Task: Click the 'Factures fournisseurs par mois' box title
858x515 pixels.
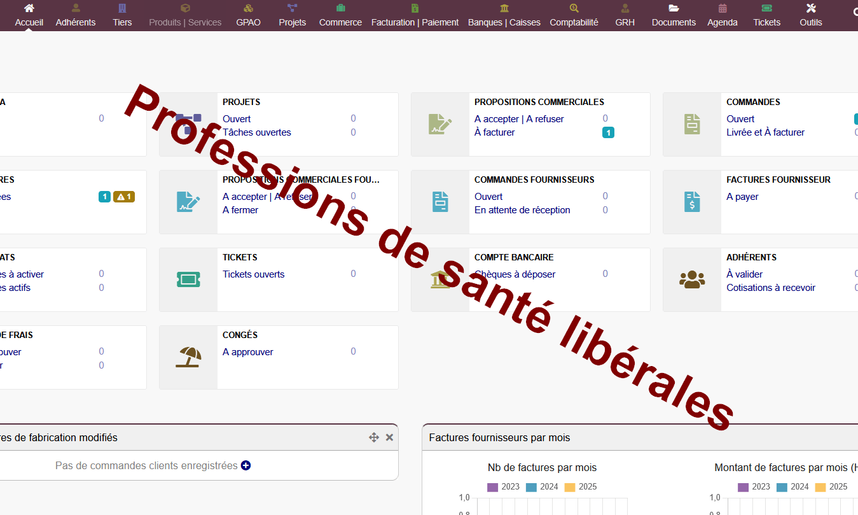Action: coord(499,437)
